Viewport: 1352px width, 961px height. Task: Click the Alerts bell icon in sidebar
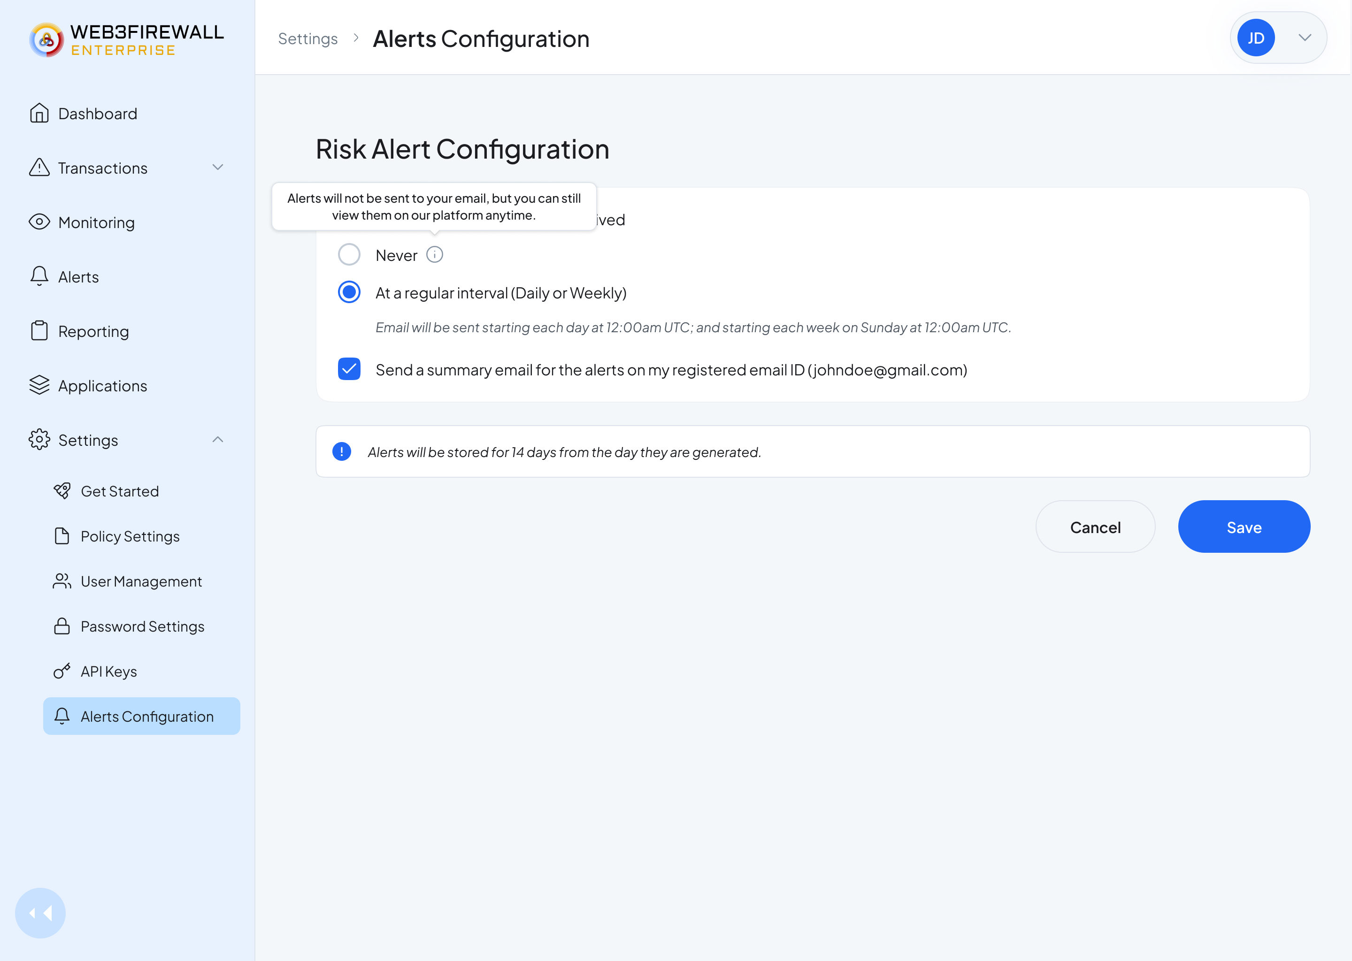(x=39, y=276)
